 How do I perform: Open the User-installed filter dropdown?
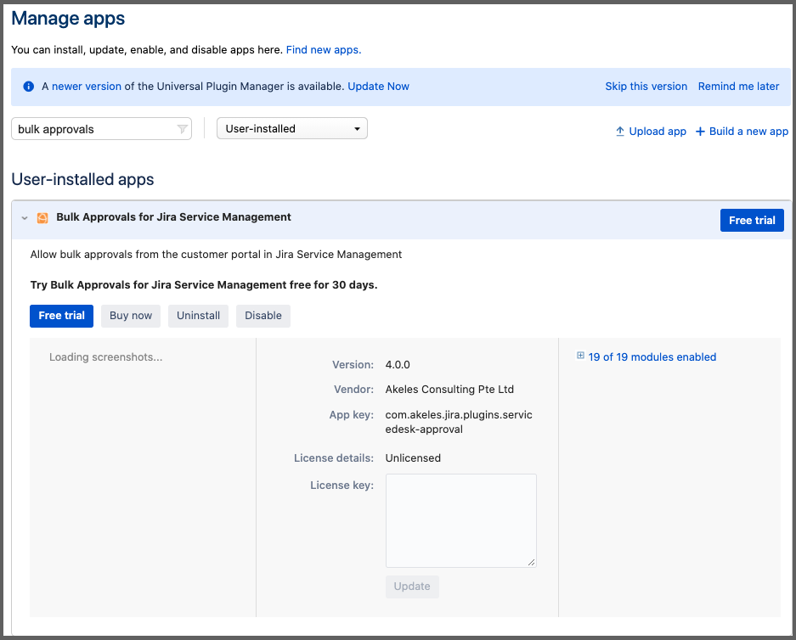[292, 129]
